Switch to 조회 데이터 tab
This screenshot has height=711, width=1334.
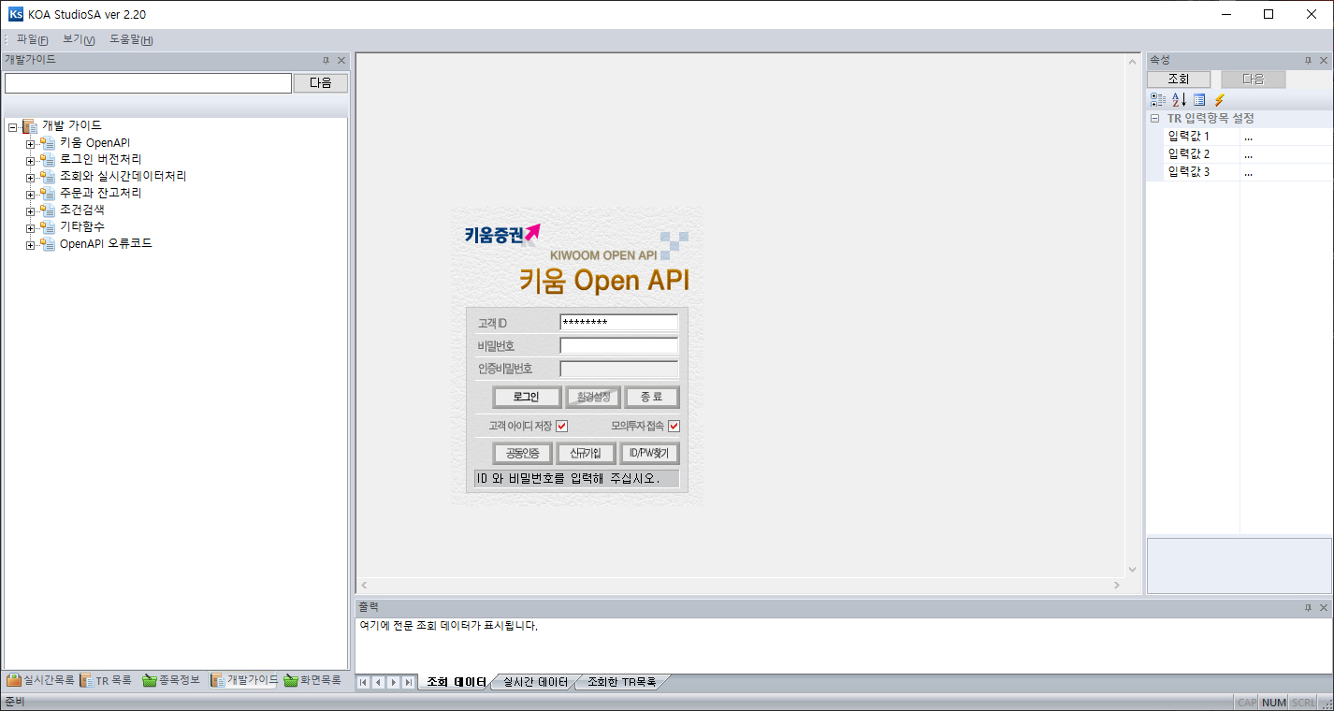click(456, 682)
